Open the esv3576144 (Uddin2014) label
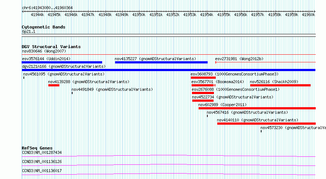326x179 pixels. coord(46,59)
